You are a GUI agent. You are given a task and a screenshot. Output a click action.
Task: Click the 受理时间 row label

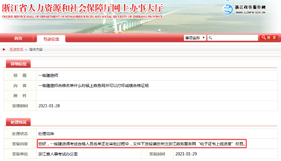pos(20,106)
